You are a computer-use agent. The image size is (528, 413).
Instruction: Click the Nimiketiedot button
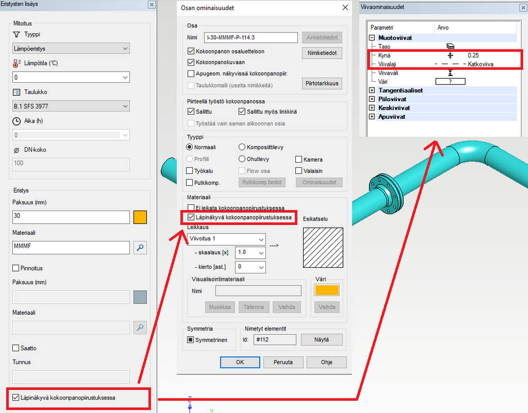pos(322,53)
